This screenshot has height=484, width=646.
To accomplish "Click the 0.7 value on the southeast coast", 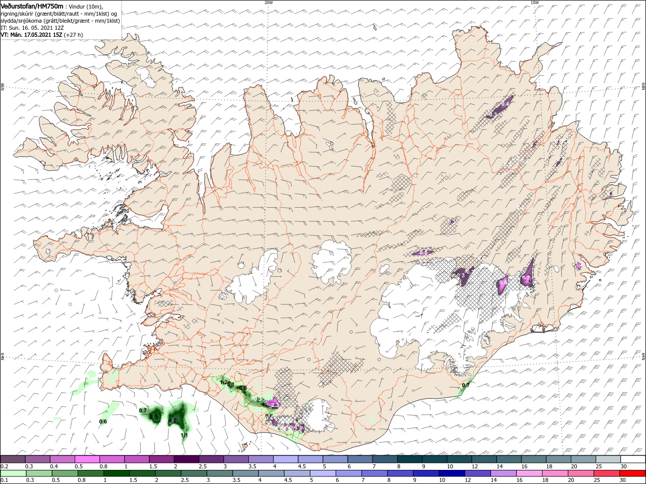I will 466,385.
